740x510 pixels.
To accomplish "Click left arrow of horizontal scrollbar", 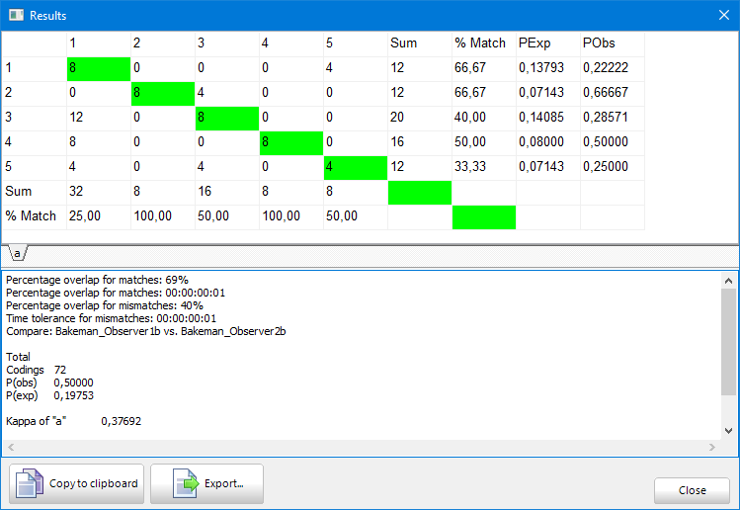I will (x=9, y=448).
